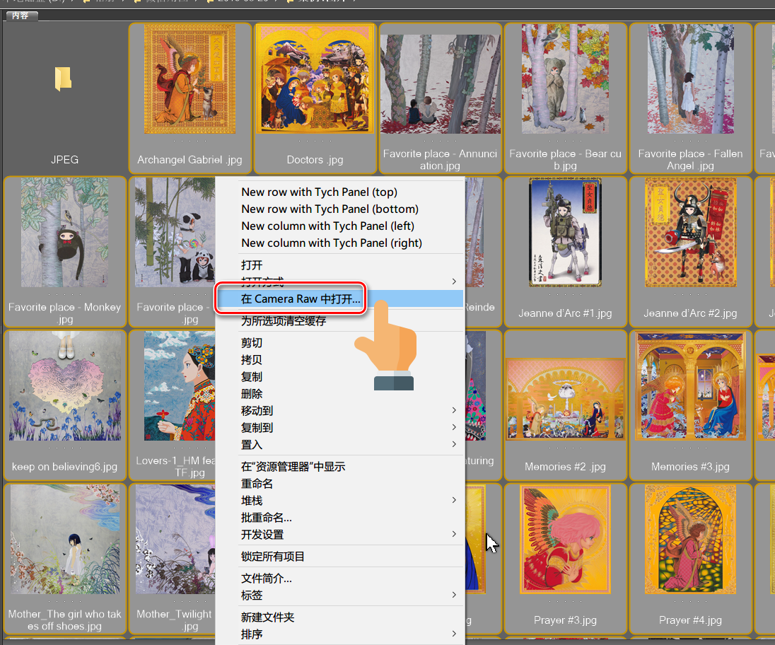Choose 新建文件夹 from the context menu

pos(267,617)
